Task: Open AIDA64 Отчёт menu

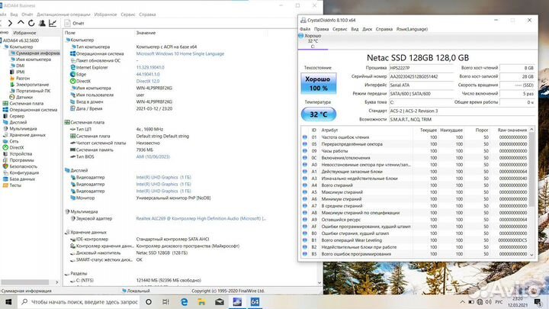Action: [x=27, y=14]
